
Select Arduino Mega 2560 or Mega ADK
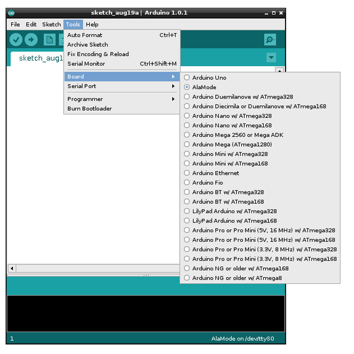coord(260,135)
